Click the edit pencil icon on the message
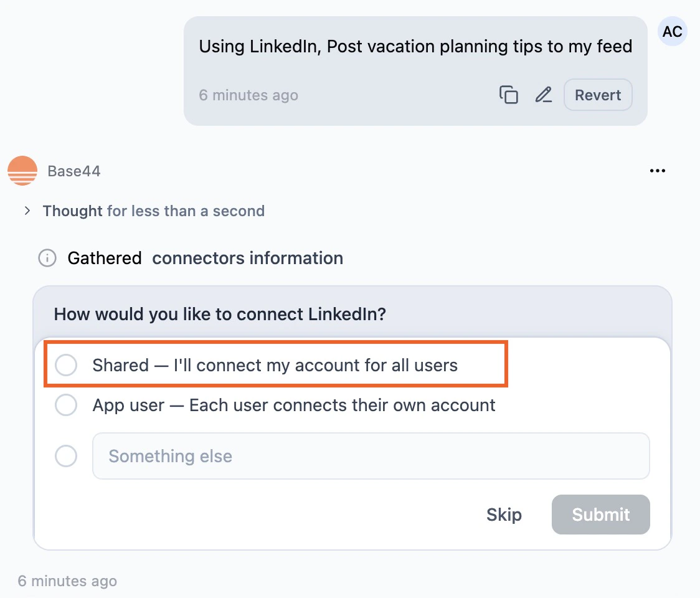700x598 pixels. pos(543,95)
